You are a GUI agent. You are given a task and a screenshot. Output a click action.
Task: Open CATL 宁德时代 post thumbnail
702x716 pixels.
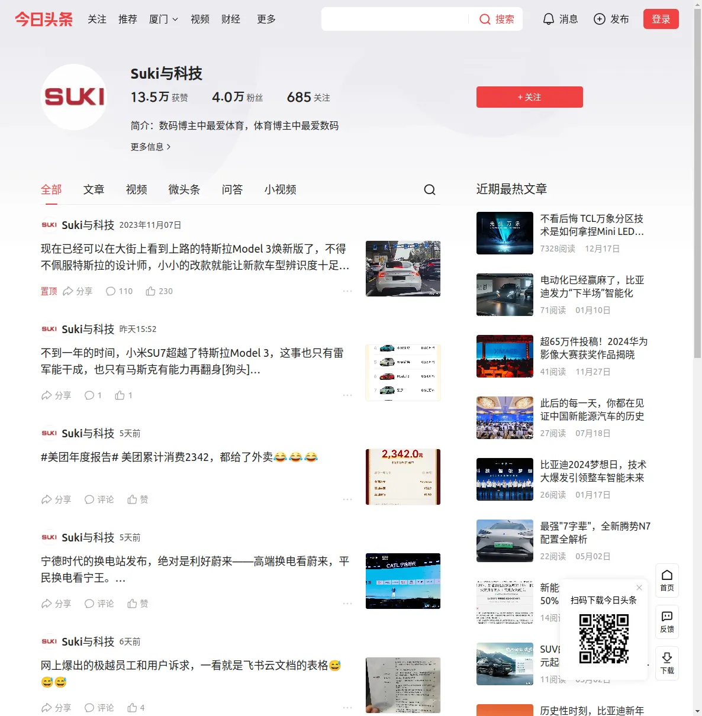[403, 581]
